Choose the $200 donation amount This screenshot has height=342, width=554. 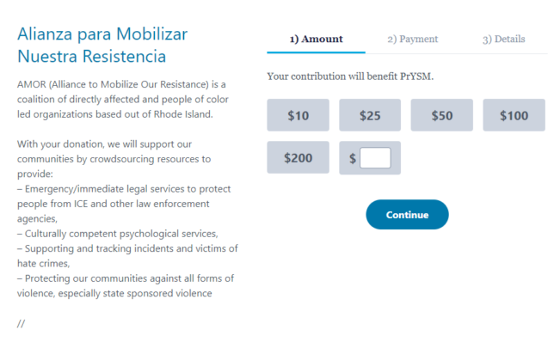298,157
